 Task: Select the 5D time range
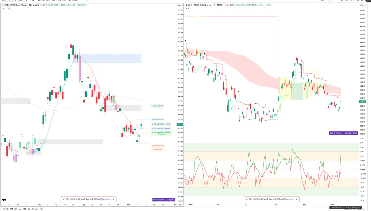8,209
